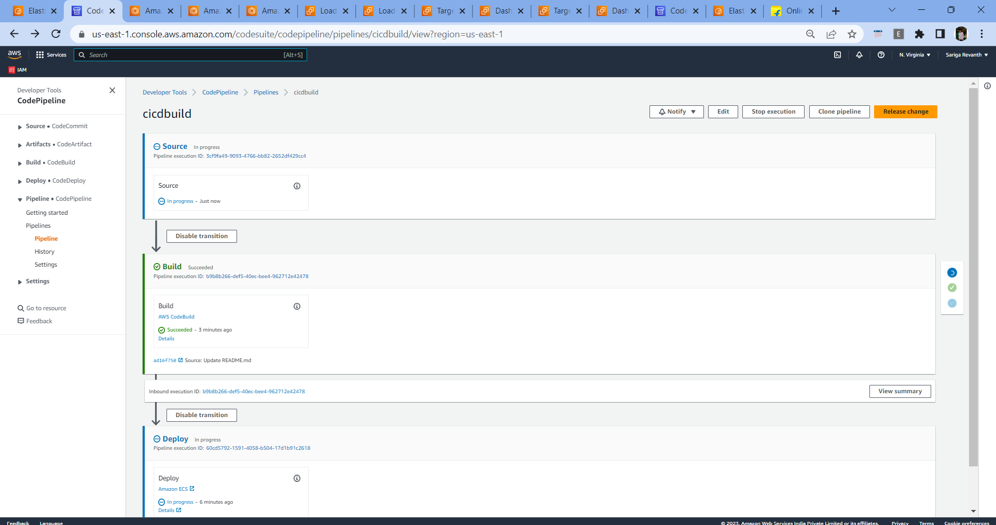This screenshot has height=525, width=996.
Task: Open Feedback in sidebar
Action: click(35, 321)
